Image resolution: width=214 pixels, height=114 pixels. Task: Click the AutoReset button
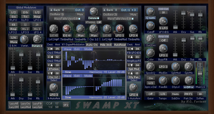pos(120,45)
